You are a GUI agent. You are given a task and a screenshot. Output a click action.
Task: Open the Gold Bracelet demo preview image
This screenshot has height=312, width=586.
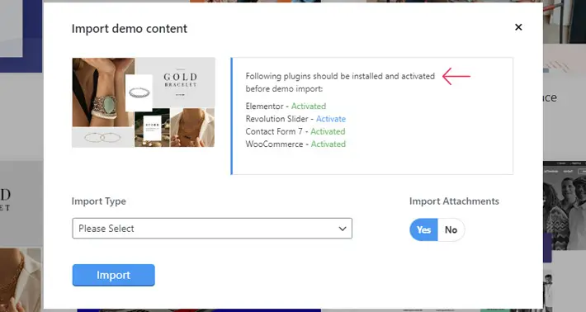pos(144,102)
